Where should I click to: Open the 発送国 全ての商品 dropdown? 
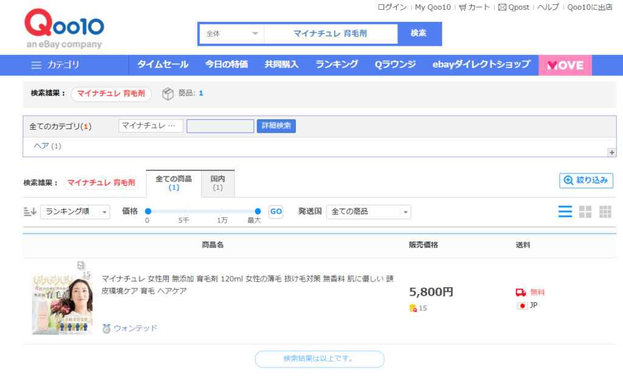(x=368, y=212)
